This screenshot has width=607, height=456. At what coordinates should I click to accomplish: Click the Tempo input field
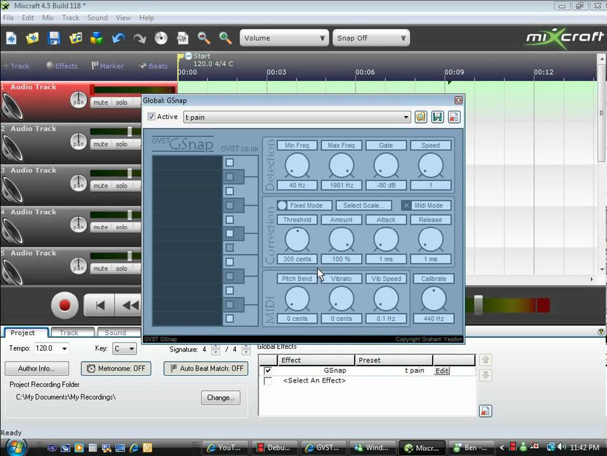click(x=47, y=349)
